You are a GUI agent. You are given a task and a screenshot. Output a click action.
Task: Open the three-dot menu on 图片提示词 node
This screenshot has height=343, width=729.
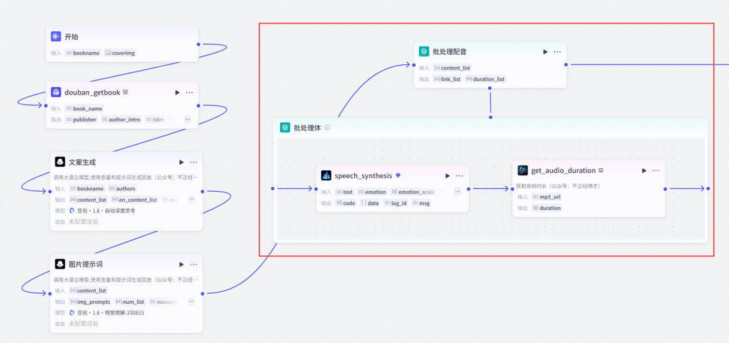coord(193,264)
